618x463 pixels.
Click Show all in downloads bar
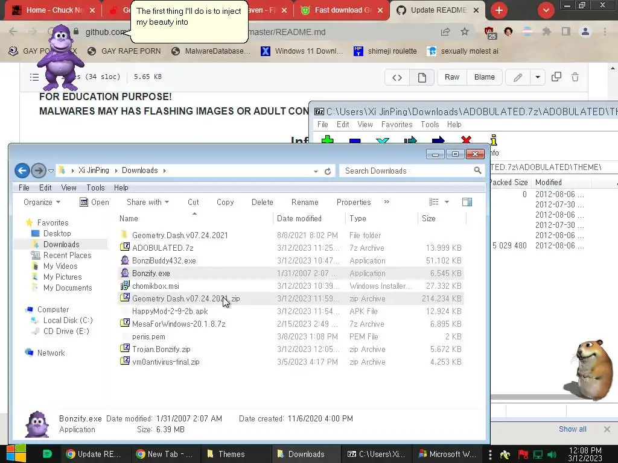pos(572,429)
